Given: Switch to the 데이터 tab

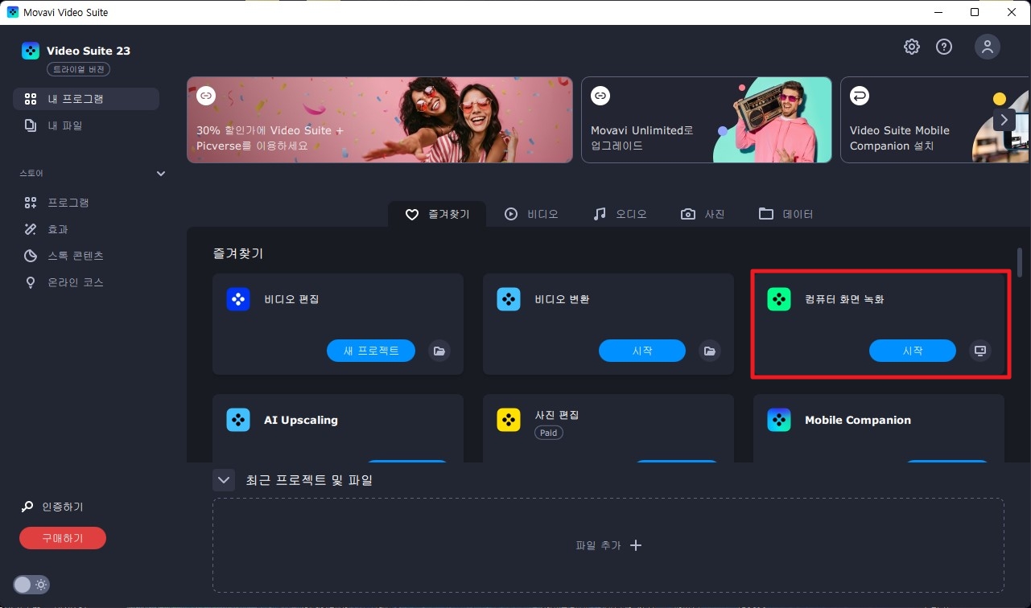Looking at the screenshot, I should click(x=786, y=214).
